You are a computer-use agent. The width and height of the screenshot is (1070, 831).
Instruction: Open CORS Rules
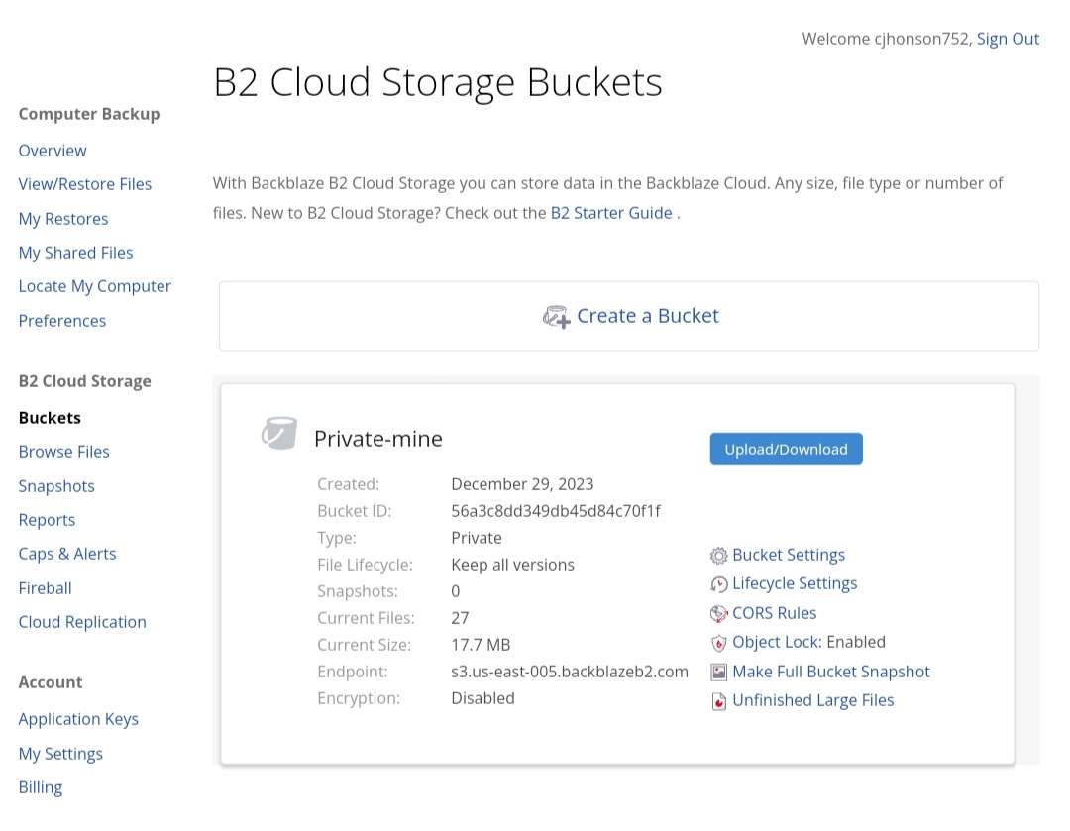pyautogui.click(x=774, y=613)
